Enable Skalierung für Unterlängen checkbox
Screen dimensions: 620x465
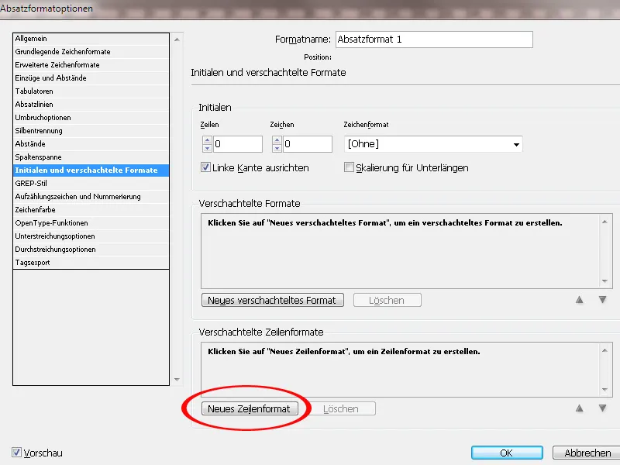point(349,167)
